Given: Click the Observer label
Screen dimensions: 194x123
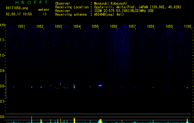Looking at the screenshot, I should (63, 3).
